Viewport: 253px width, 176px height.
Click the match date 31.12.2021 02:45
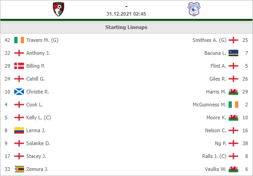126,14
